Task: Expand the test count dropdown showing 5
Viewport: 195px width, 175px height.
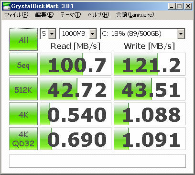Action: 52,33
